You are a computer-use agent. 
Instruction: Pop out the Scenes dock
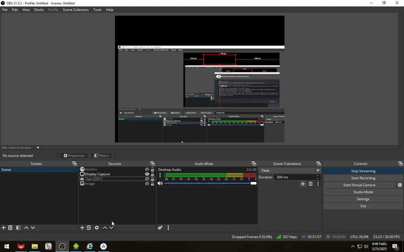pos(75,164)
